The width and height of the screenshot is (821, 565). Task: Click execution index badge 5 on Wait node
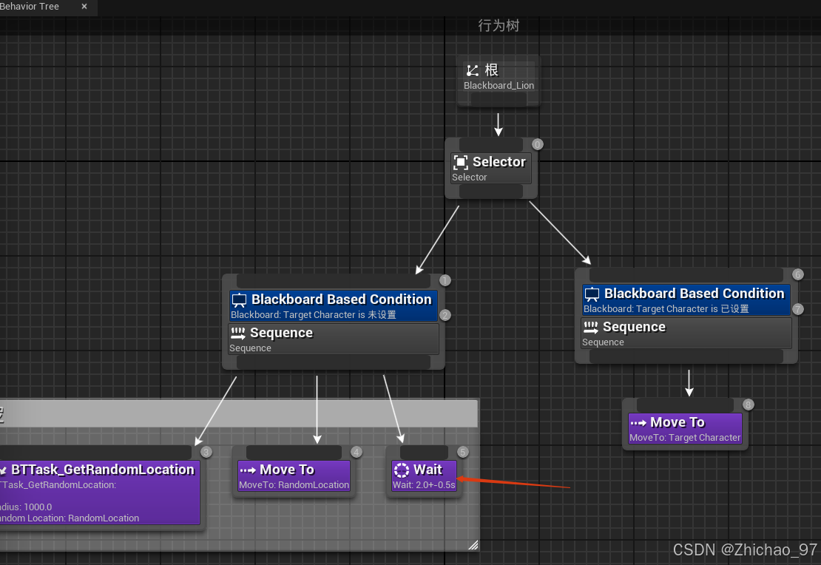click(462, 453)
